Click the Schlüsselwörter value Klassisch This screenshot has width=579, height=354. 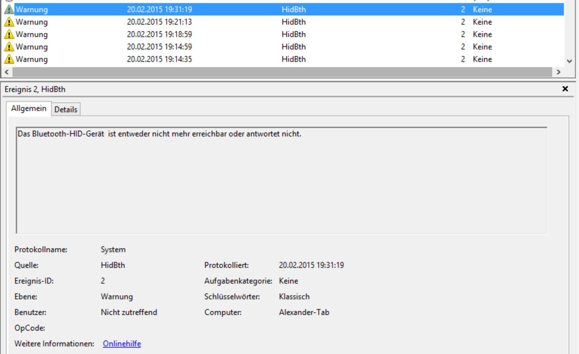point(294,296)
